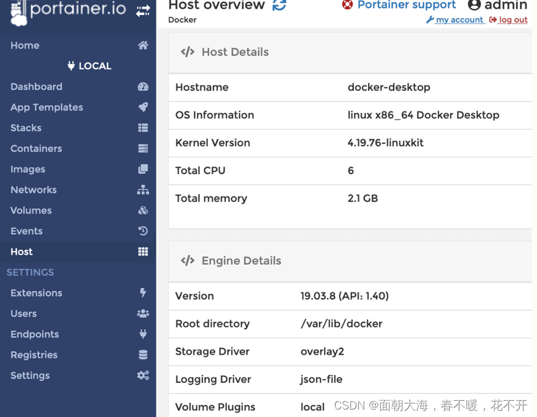Screen dimensions: 537x417
Task: Click the App Templates rocket icon
Action: [143, 107]
